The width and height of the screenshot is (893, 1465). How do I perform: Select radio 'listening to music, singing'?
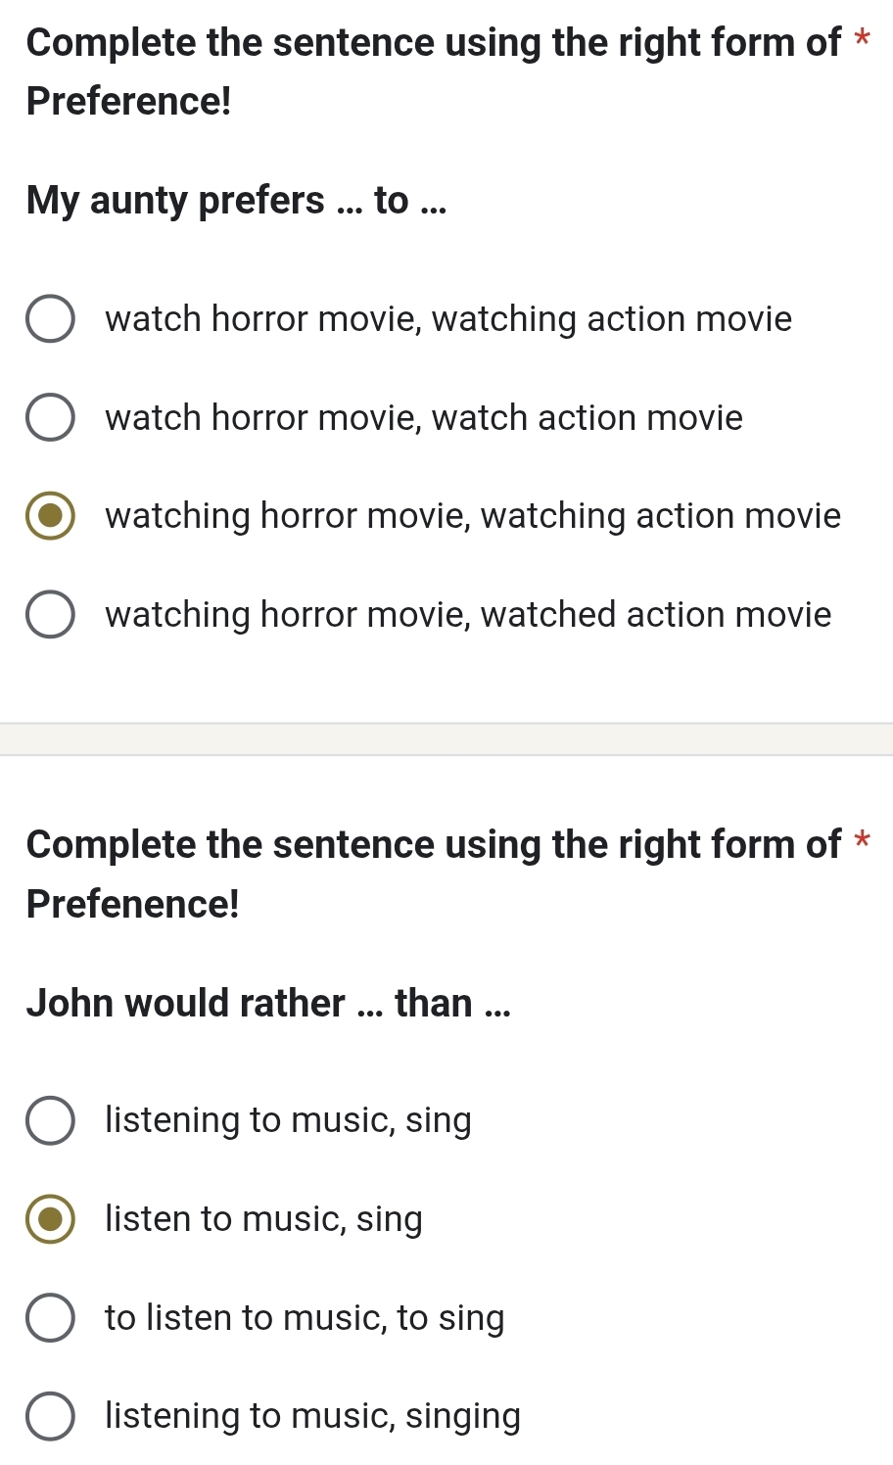(50, 1416)
